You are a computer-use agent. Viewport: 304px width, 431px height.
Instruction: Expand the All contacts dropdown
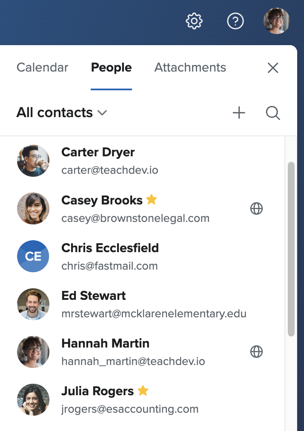click(62, 113)
